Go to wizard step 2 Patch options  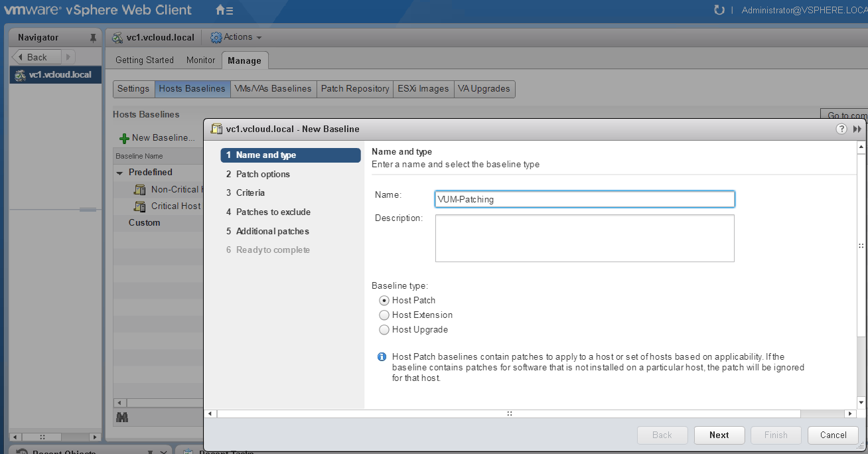(x=291, y=175)
